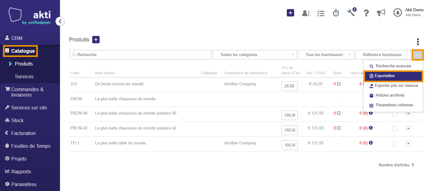Open the wrench icon with badge 2
This screenshot has width=426, height=191.
point(351,12)
